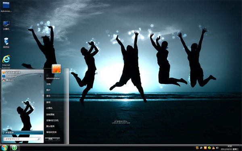Open 默认程序 in Start menu
The width and height of the screenshot is (242, 151).
(50, 126)
